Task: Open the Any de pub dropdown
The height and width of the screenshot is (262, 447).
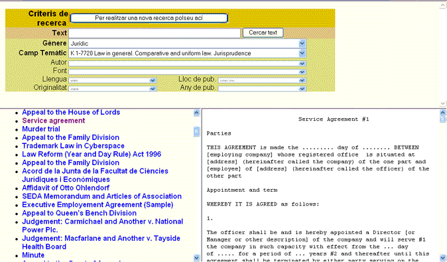Action: (x=262, y=89)
